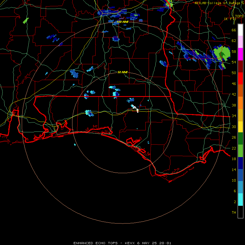The width and height of the screenshot is (245, 245).
Task: Select the bright red legend swatch
Action: 240,78
